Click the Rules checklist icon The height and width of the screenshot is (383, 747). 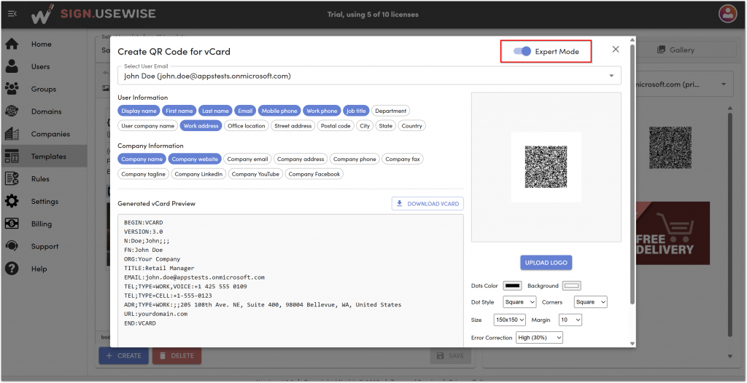coord(12,179)
